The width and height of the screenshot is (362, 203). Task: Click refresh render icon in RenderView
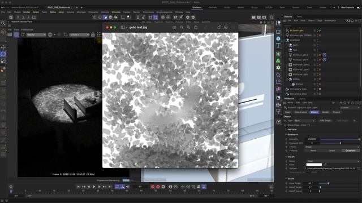[x=23, y=34]
